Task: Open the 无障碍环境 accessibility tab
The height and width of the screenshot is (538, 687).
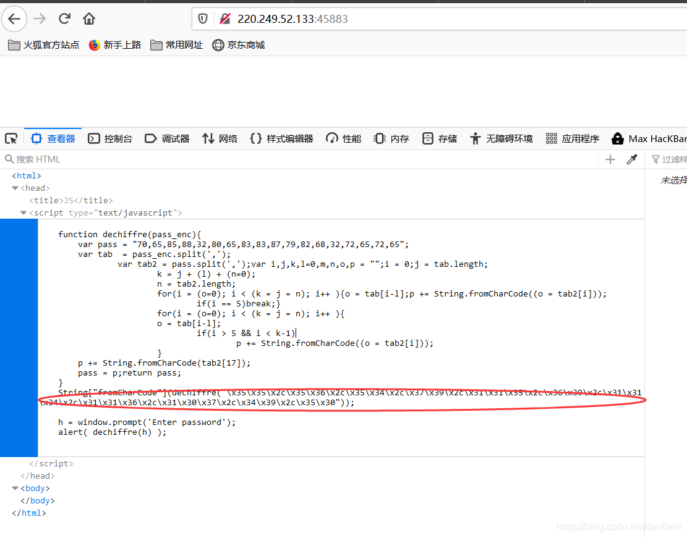Action: (x=501, y=139)
